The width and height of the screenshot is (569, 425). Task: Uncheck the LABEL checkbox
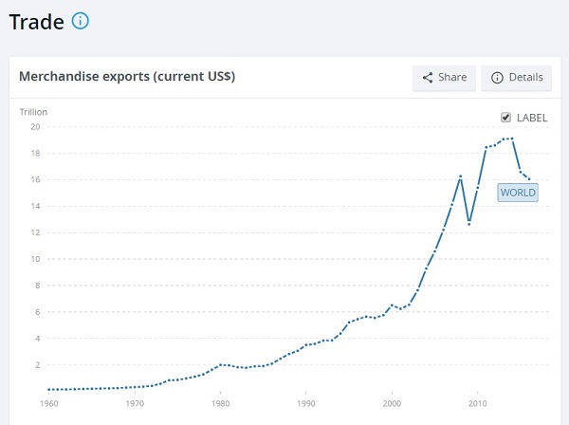505,118
